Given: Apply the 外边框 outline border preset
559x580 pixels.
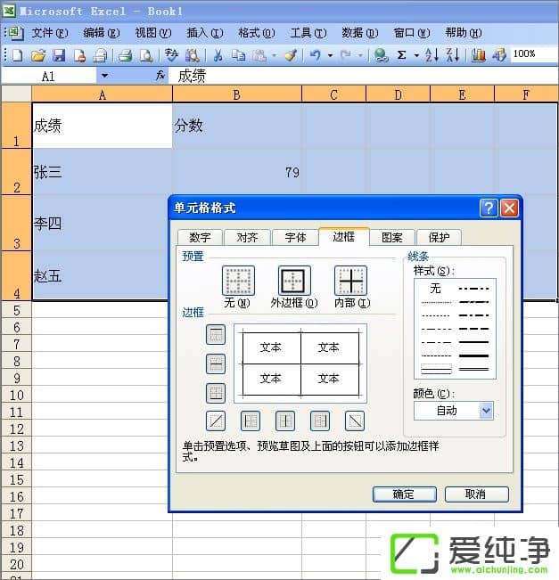Looking at the screenshot, I should coord(294,281).
